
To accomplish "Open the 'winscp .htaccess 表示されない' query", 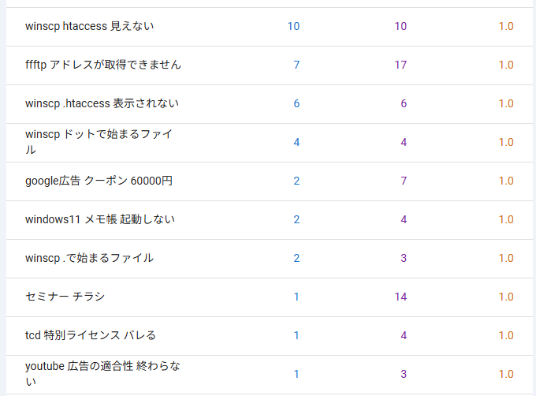I will click(x=102, y=103).
